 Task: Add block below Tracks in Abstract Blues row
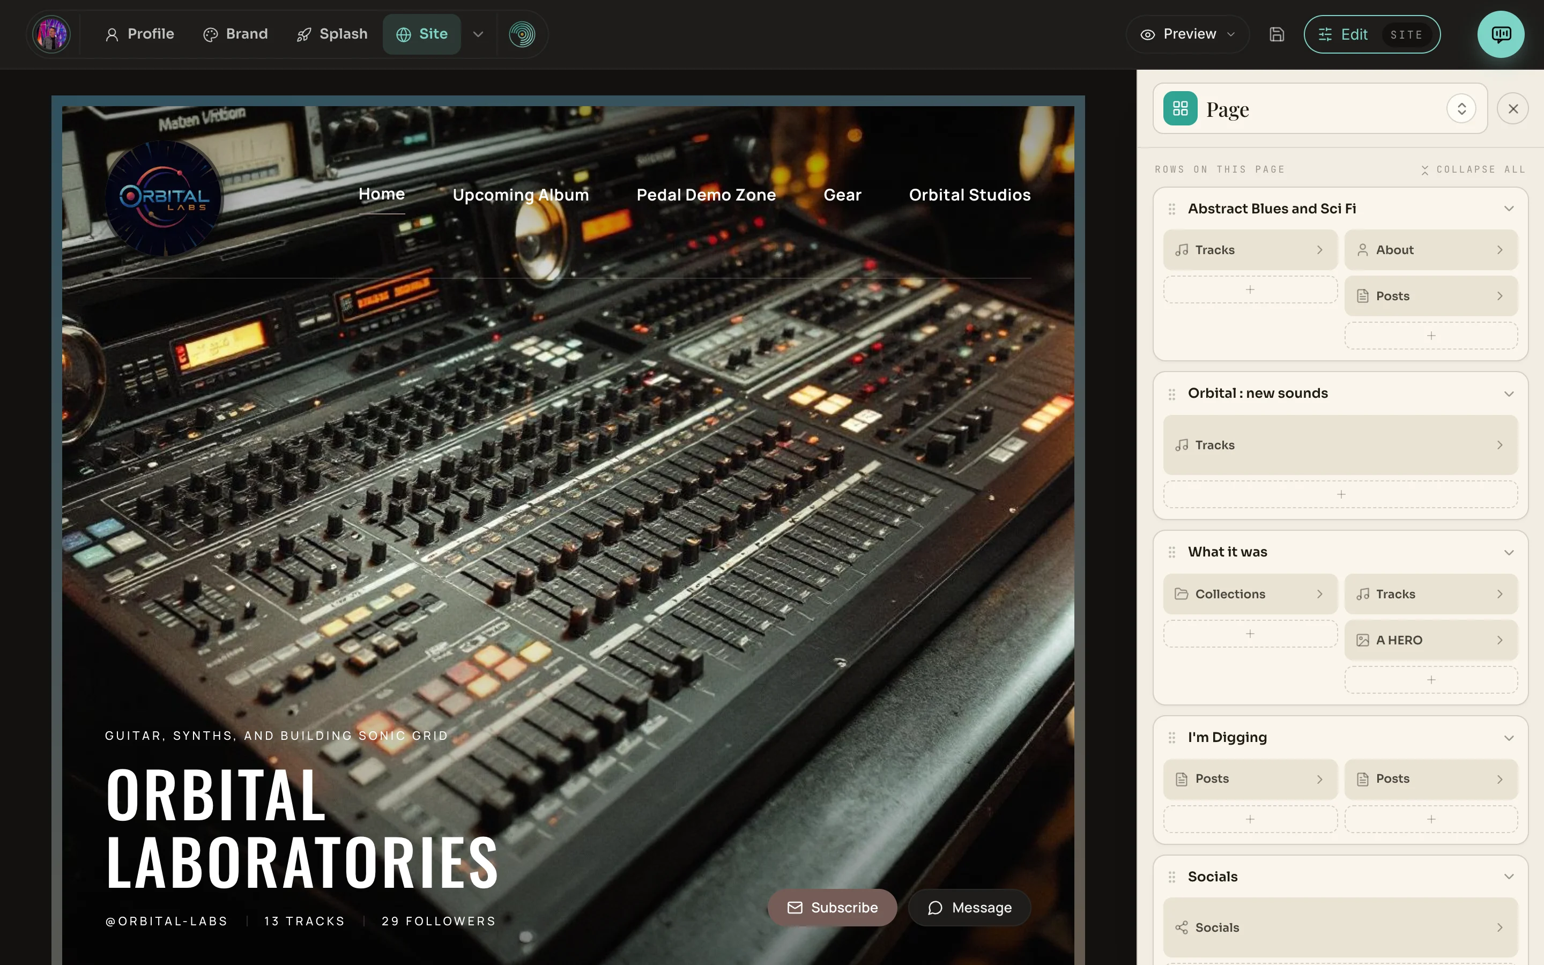[1250, 289]
